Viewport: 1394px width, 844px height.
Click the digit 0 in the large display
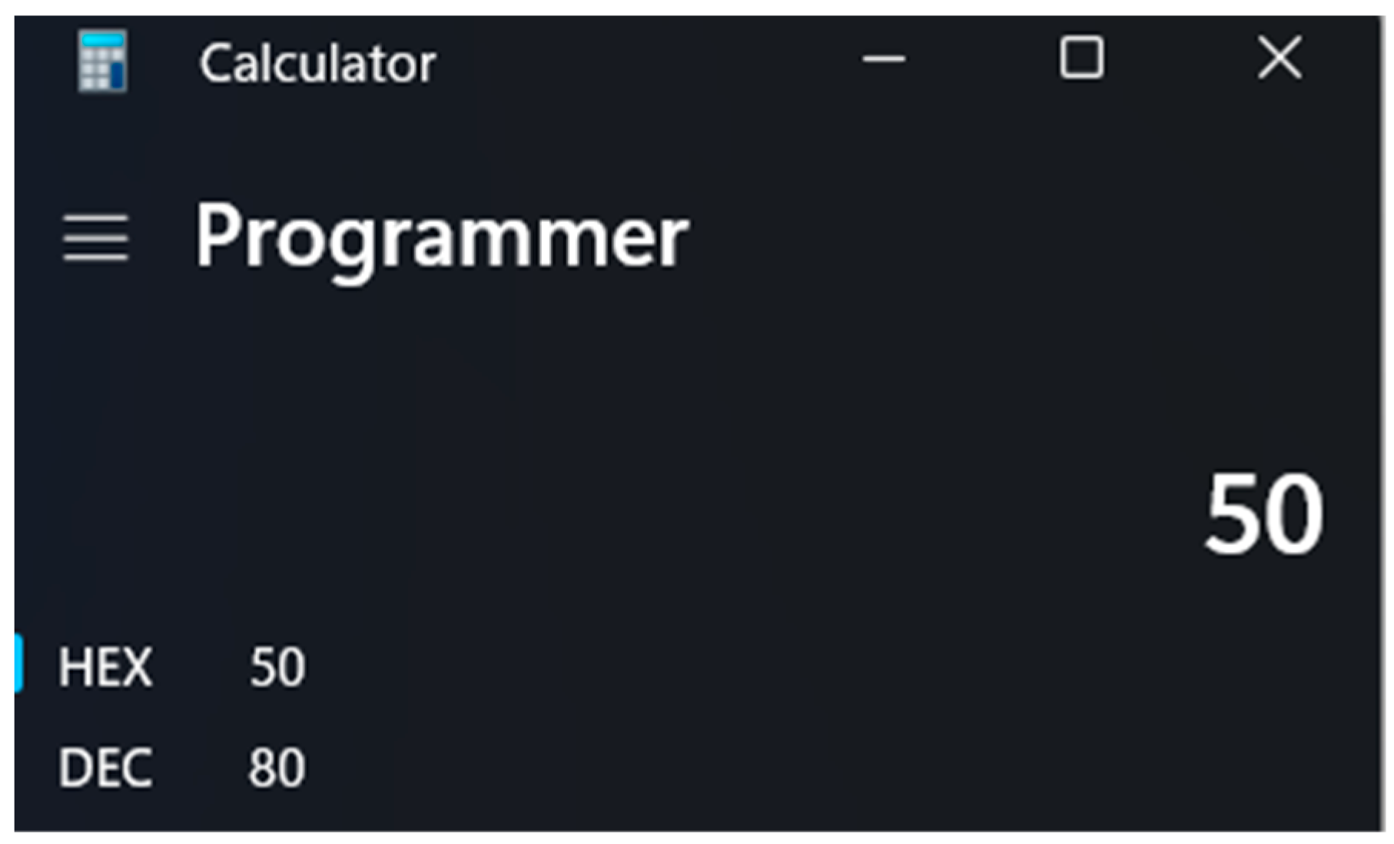pyautogui.click(x=1295, y=513)
